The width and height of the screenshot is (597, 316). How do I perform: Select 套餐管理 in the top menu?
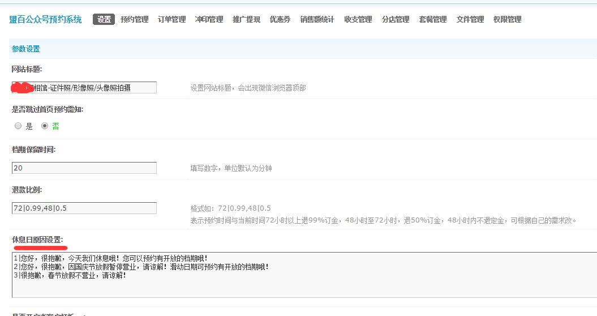click(433, 19)
